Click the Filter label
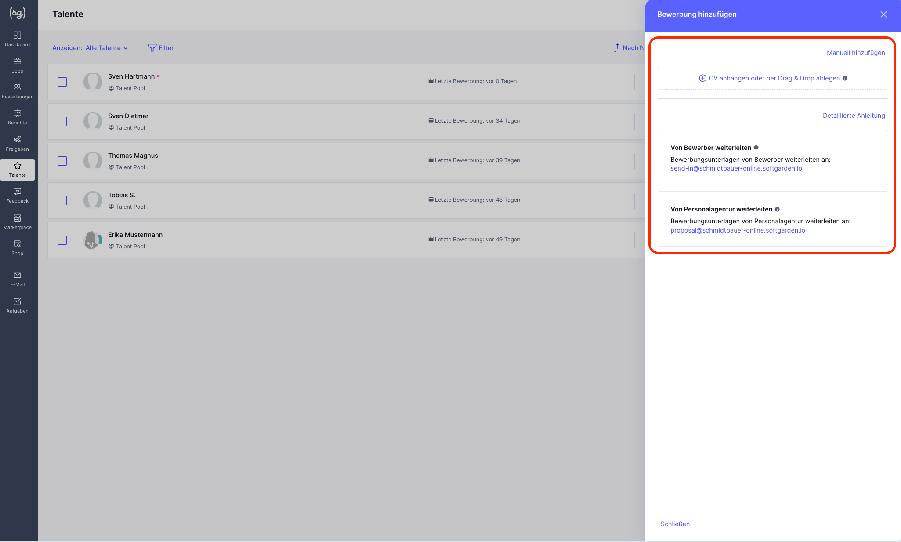901x542 pixels. click(166, 48)
